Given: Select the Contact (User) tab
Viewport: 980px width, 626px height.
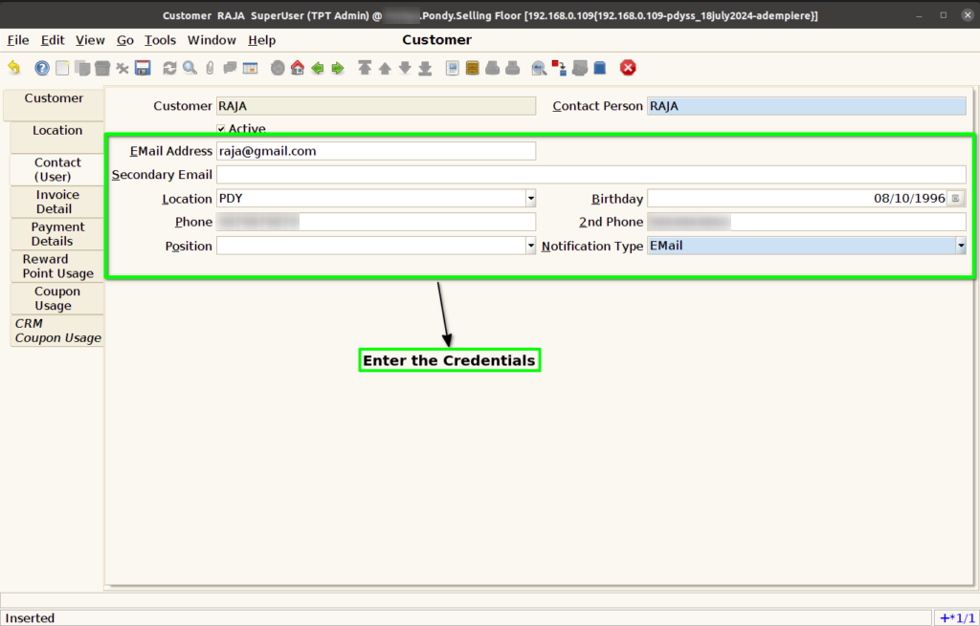Looking at the screenshot, I should (x=56, y=169).
